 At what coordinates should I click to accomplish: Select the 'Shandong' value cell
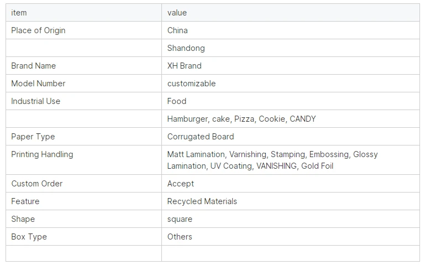point(291,48)
